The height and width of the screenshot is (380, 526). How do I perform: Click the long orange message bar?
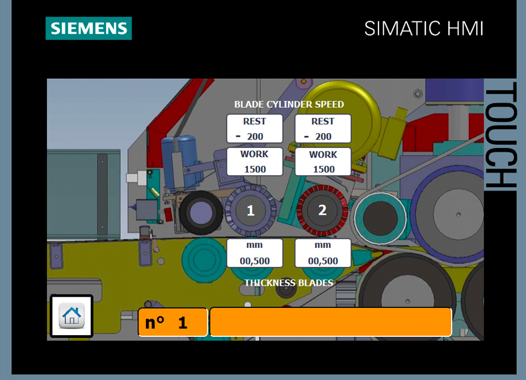coord(331,322)
